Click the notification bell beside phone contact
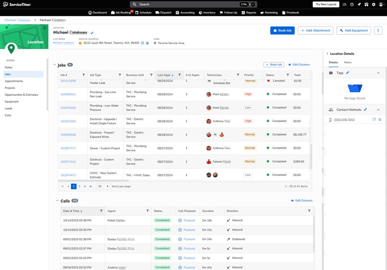Screen dimensions: 387x270 point(380,120)
